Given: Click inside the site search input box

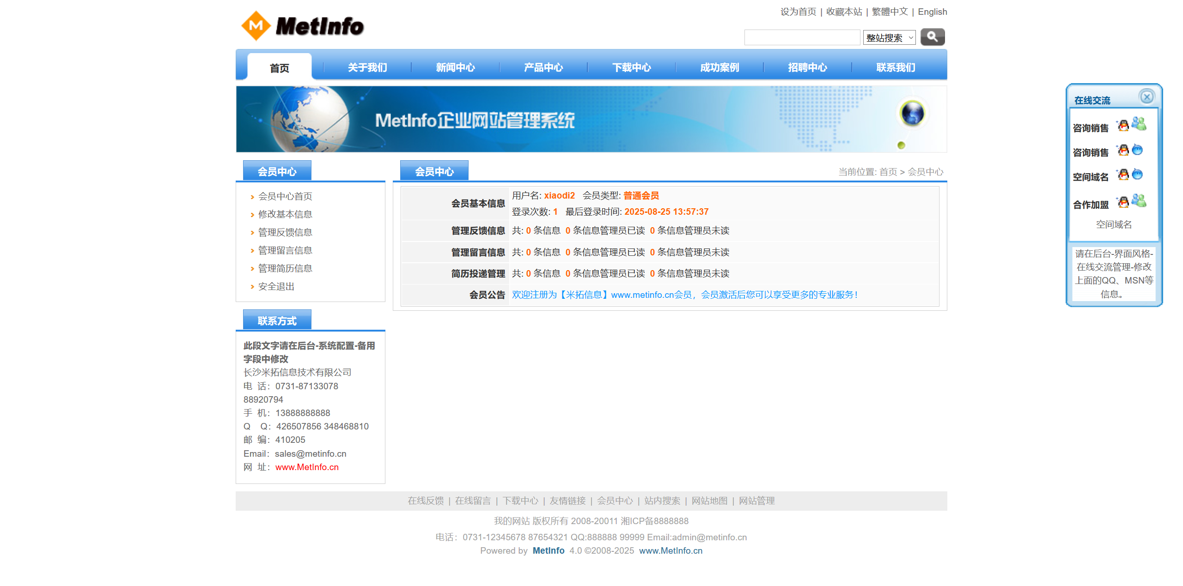Looking at the screenshot, I should [802, 37].
